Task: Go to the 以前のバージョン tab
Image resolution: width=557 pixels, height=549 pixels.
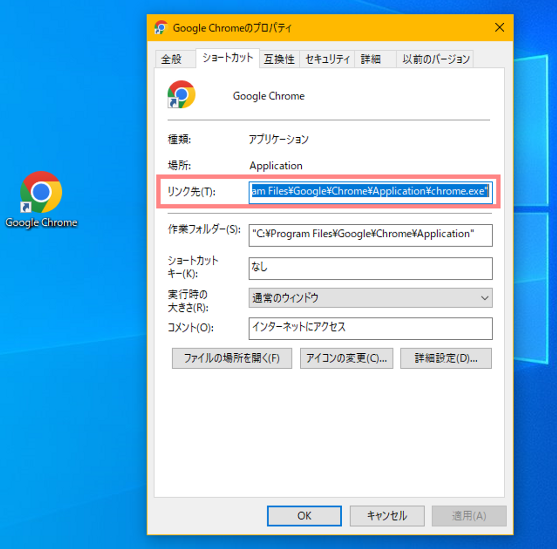Action: coord(436,59)
